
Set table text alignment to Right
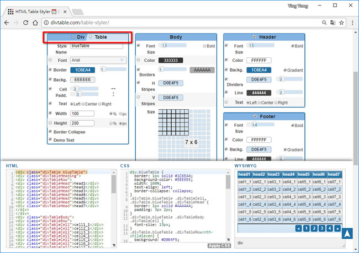tap(100, 104)
